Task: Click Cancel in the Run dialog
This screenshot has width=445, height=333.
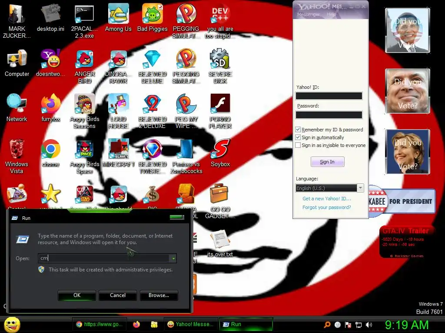Action: click(118, 295)
